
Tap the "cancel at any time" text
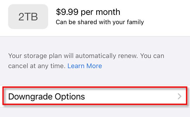[36, 66]
